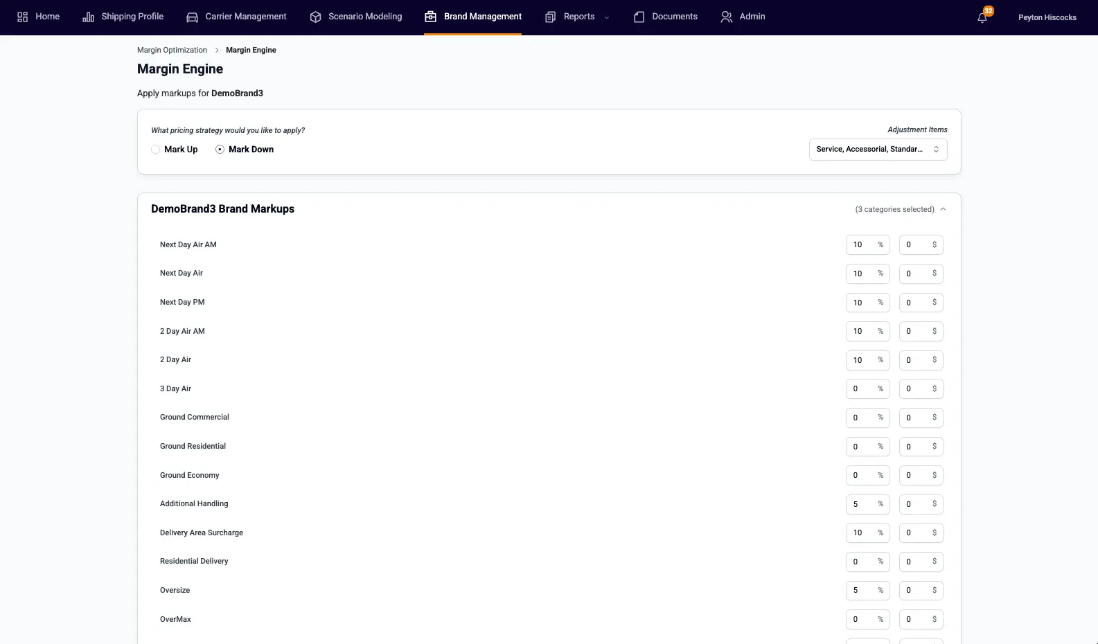
Task: Go to Shipping Profile tab
Action: (x=132, y=17)
